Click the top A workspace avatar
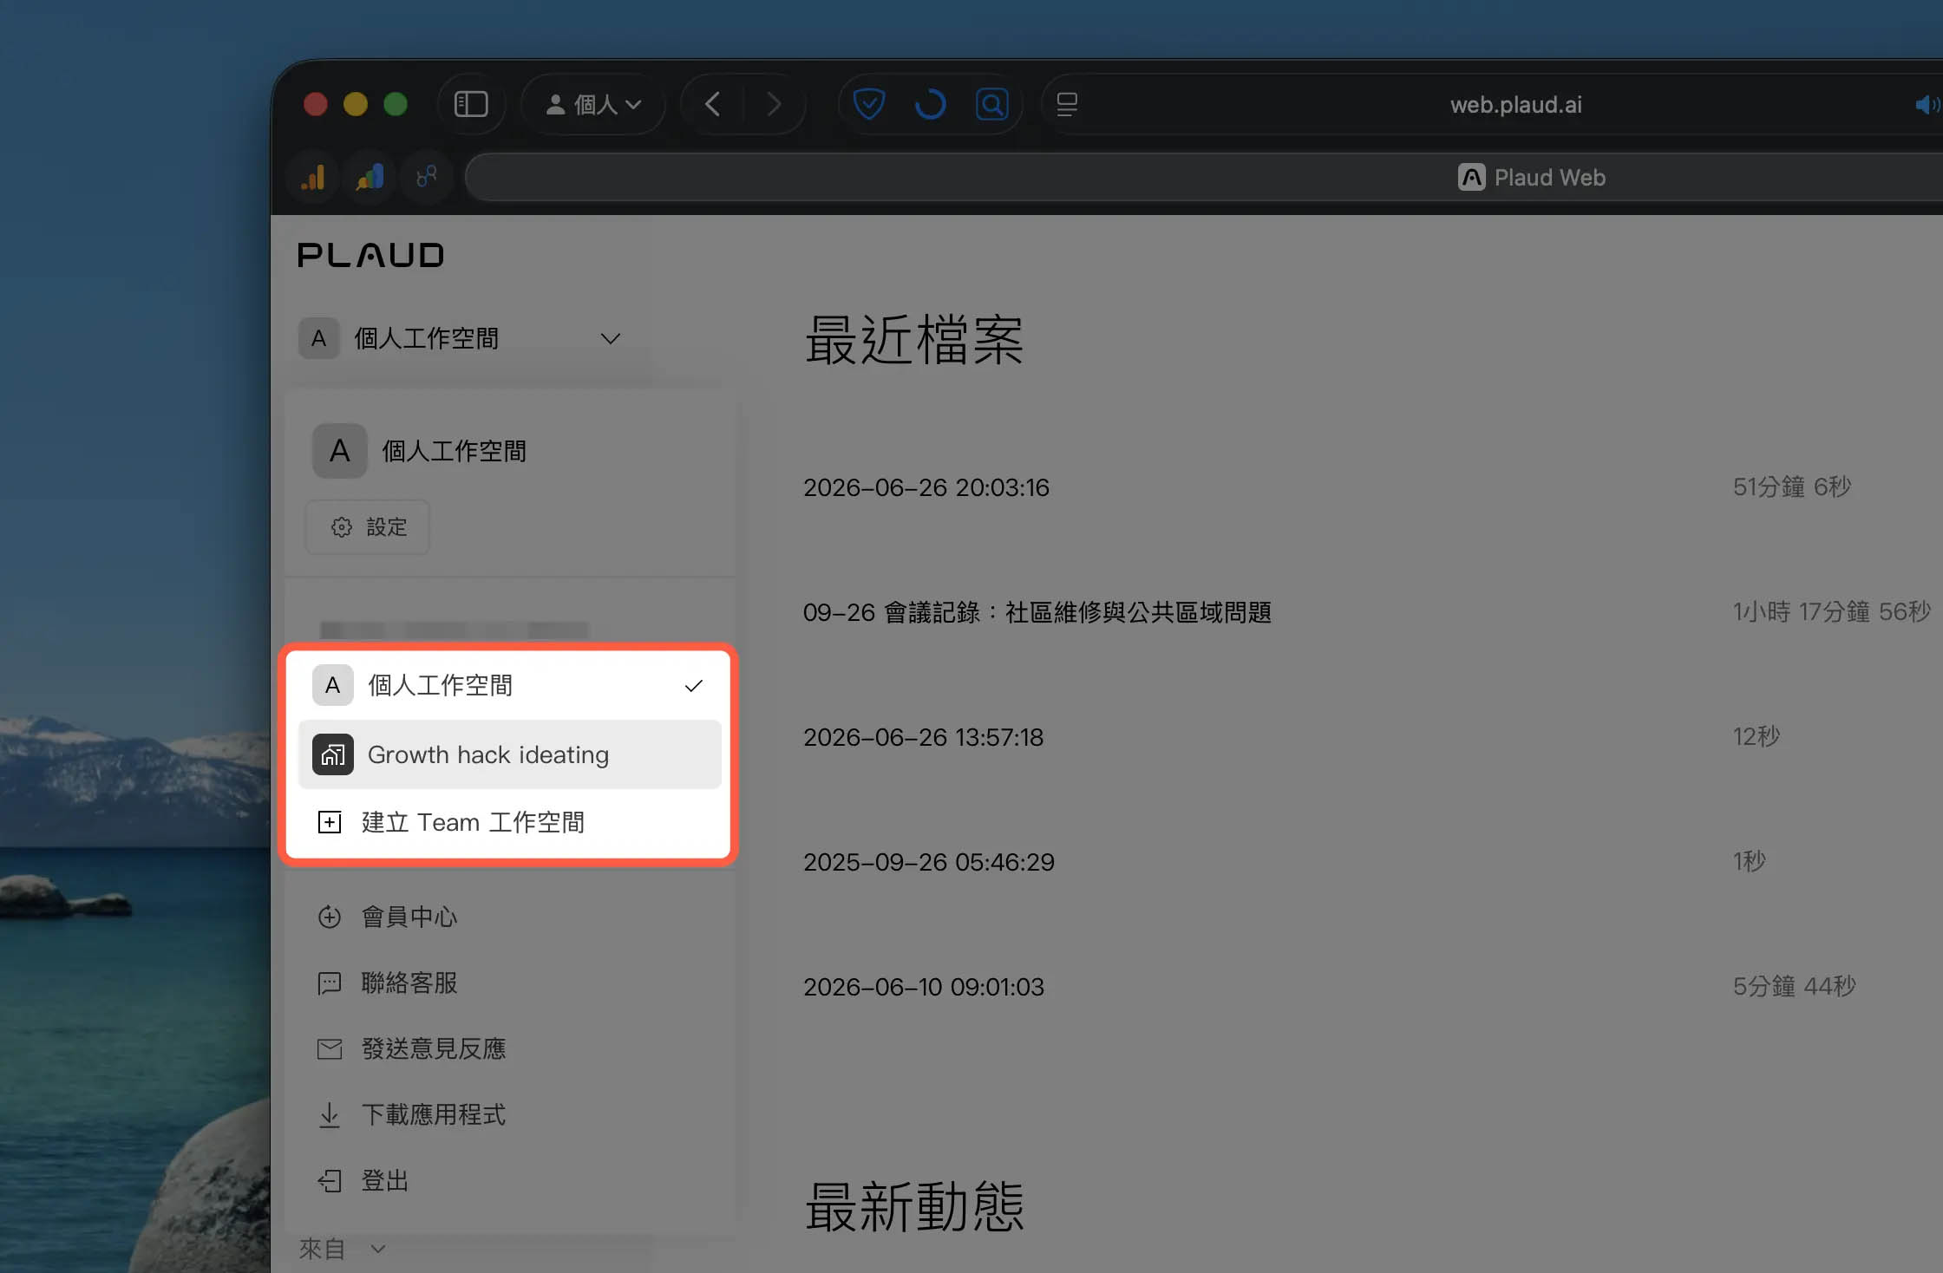The image size is (1943, 1273). (319, 338)
